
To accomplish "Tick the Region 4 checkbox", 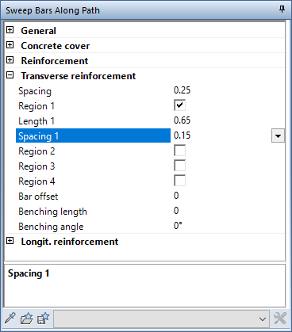I will coord(179,181).
